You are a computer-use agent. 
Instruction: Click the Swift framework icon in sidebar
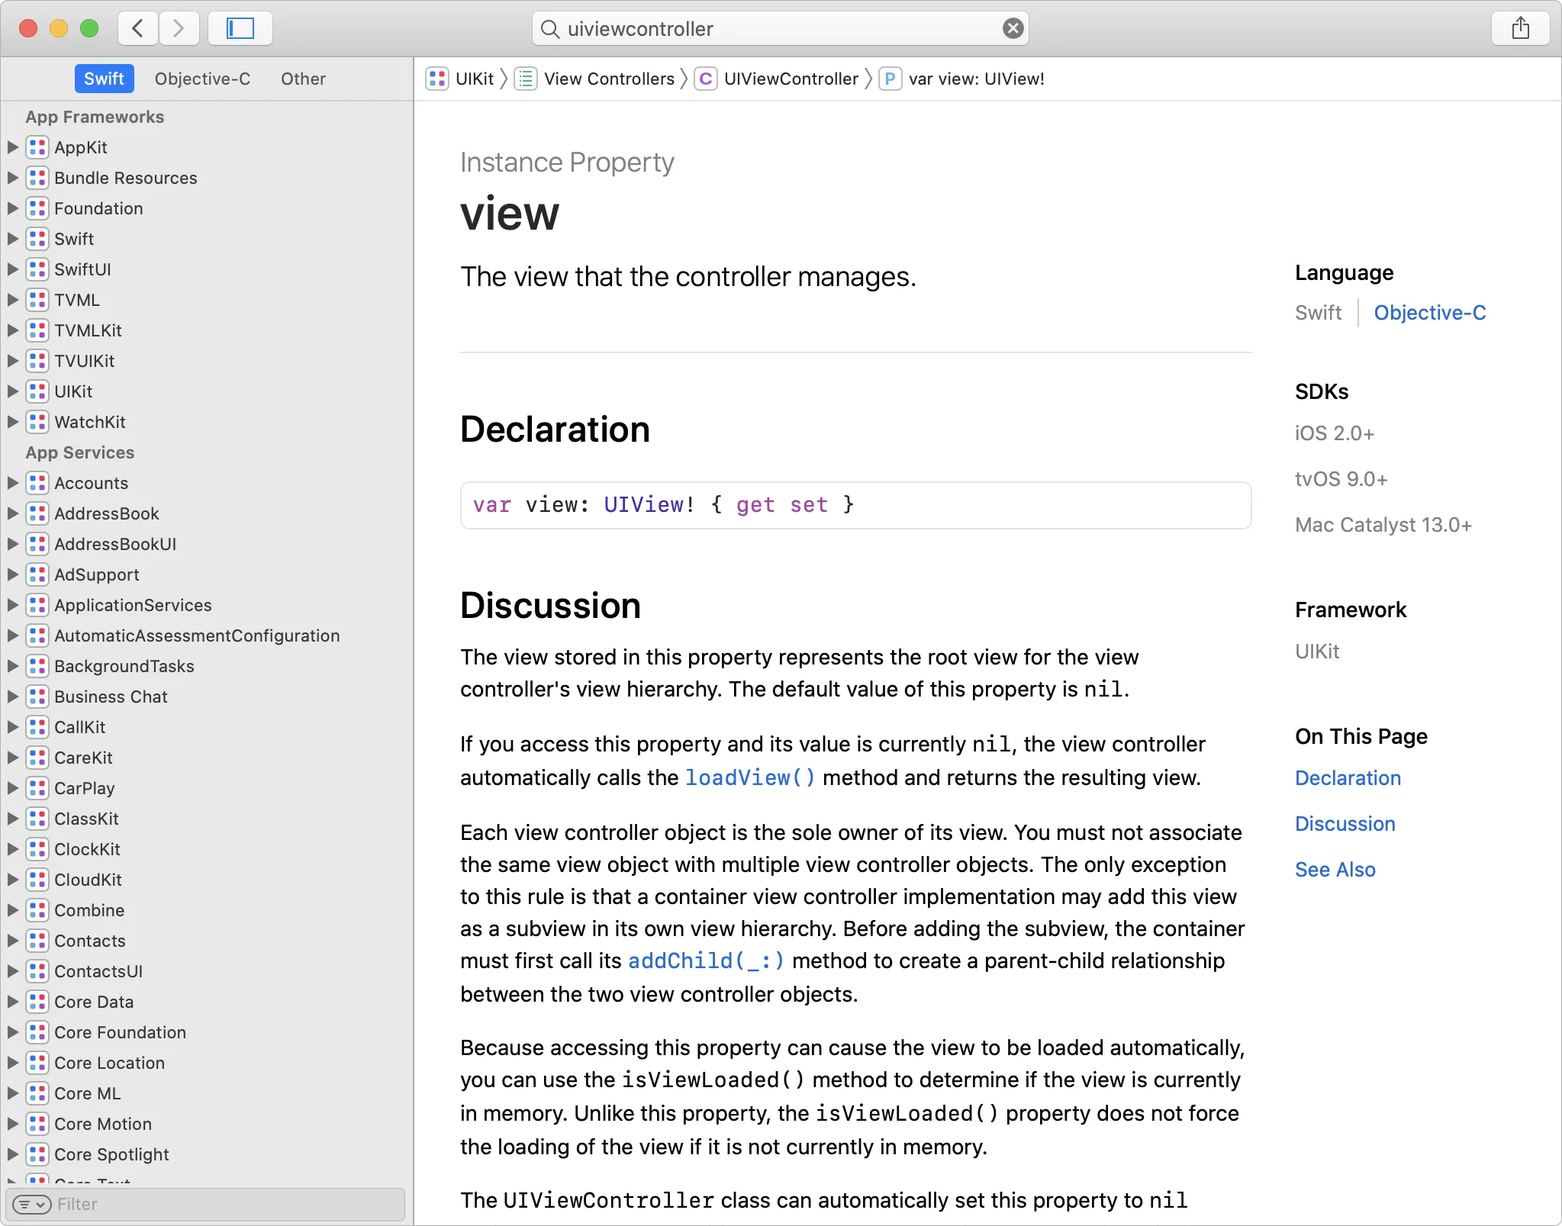tap(37, 239)
